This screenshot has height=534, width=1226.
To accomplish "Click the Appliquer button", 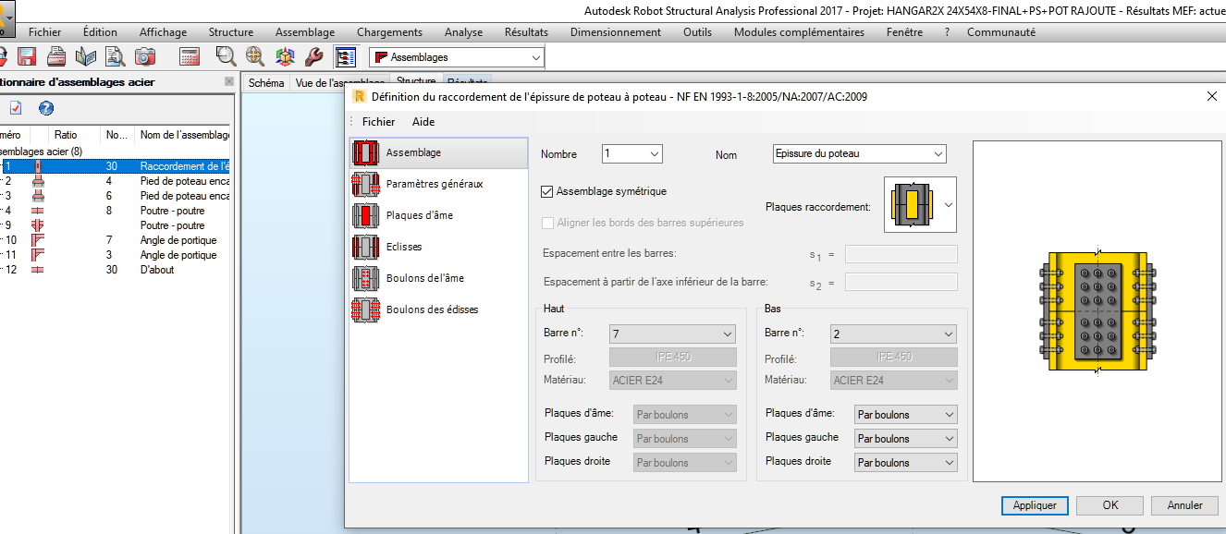I will [1035, 505].
